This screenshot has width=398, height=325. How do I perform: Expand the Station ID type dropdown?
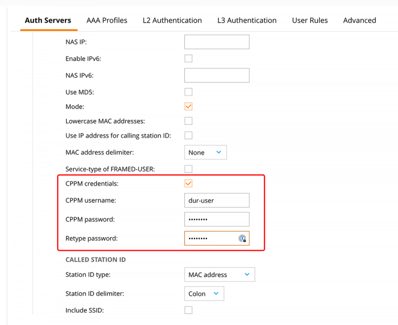click(220, 275)
